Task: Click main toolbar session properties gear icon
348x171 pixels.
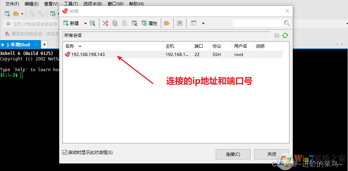Action: (x=53, y=14)
